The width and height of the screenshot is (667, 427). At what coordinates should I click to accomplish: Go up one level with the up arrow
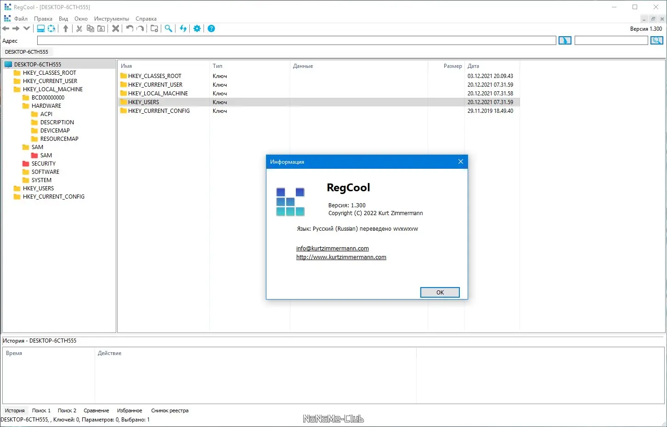pos(66,28)
